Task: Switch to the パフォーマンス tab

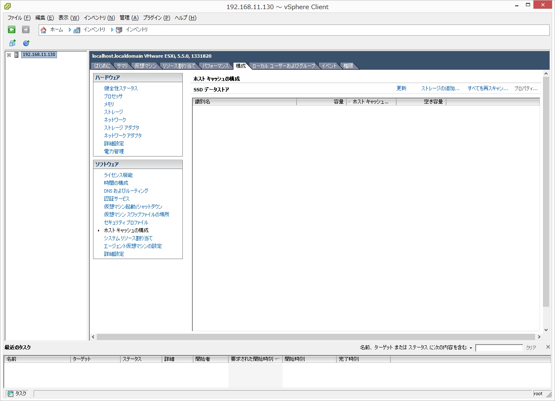Action: pos(216,66)
